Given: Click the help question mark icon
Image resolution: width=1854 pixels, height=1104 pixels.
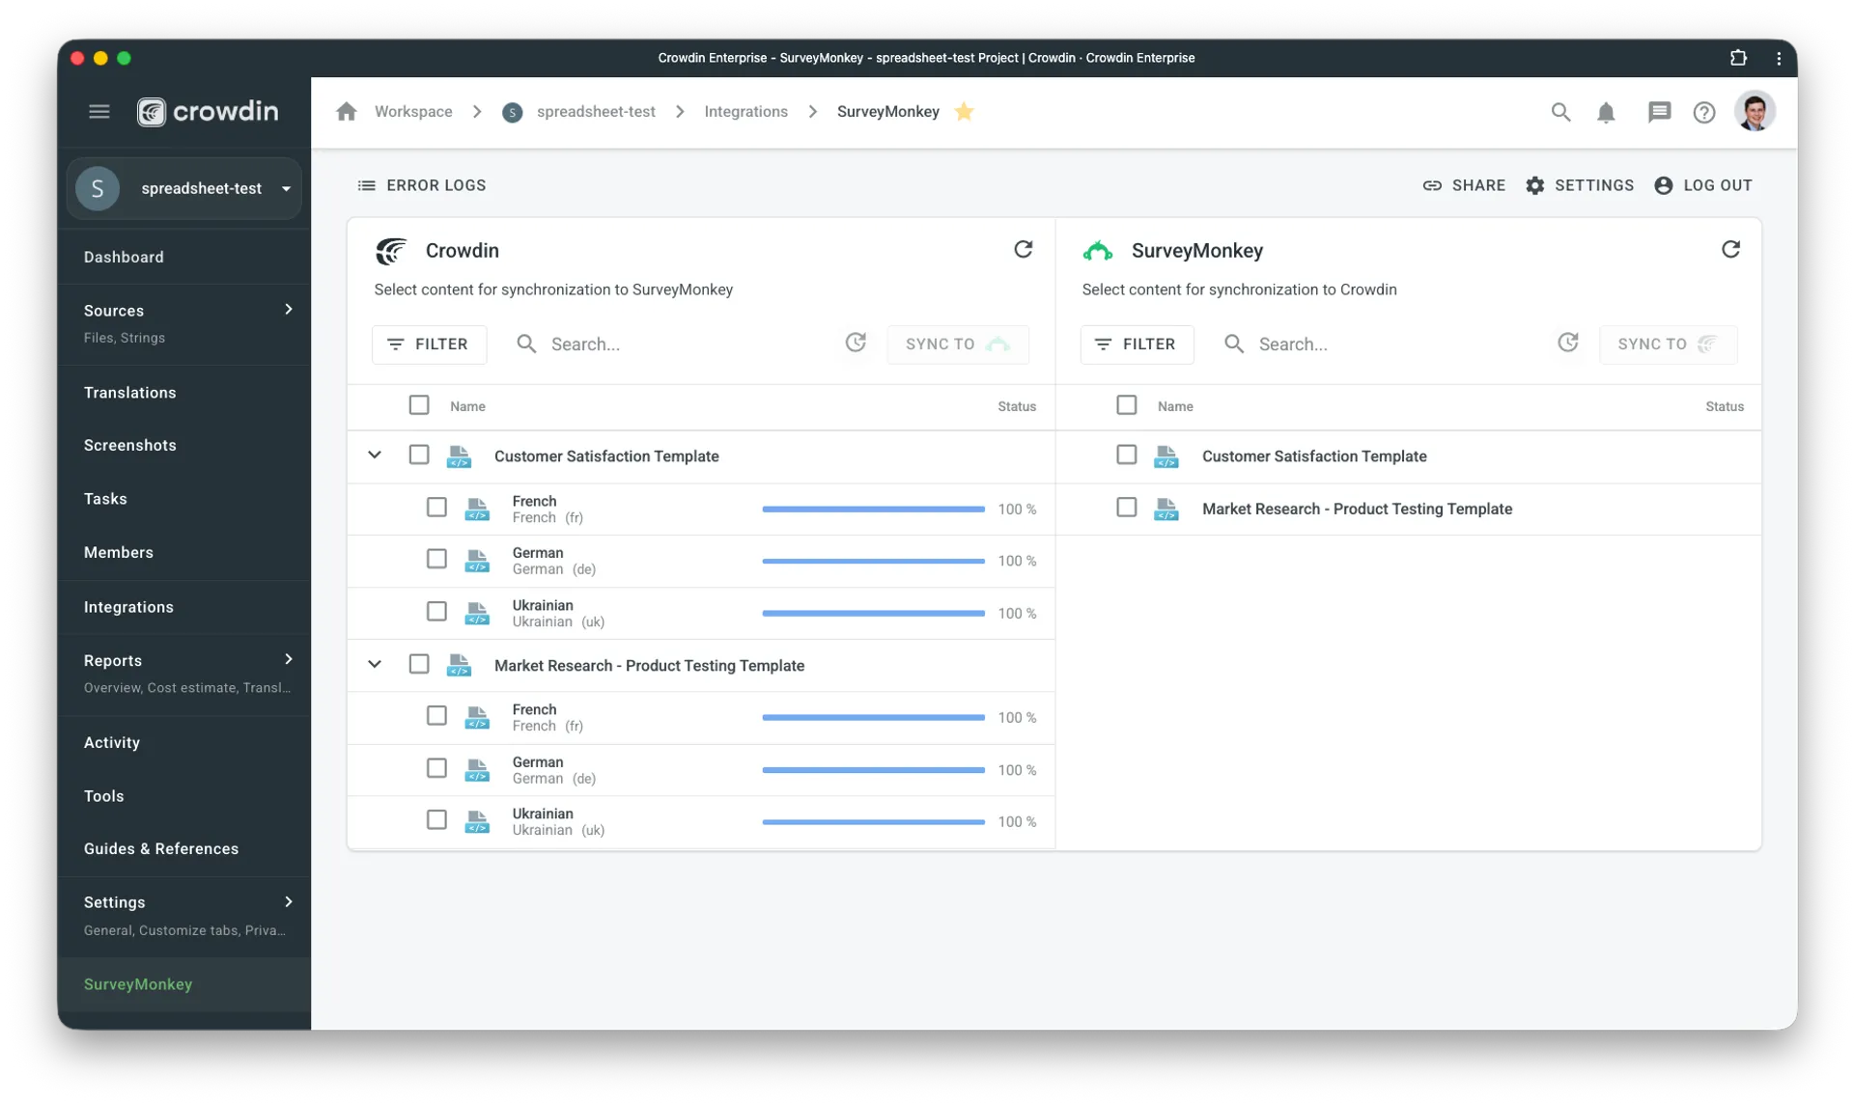Looking at the screenshot, I should click(x=1704, y=113).
